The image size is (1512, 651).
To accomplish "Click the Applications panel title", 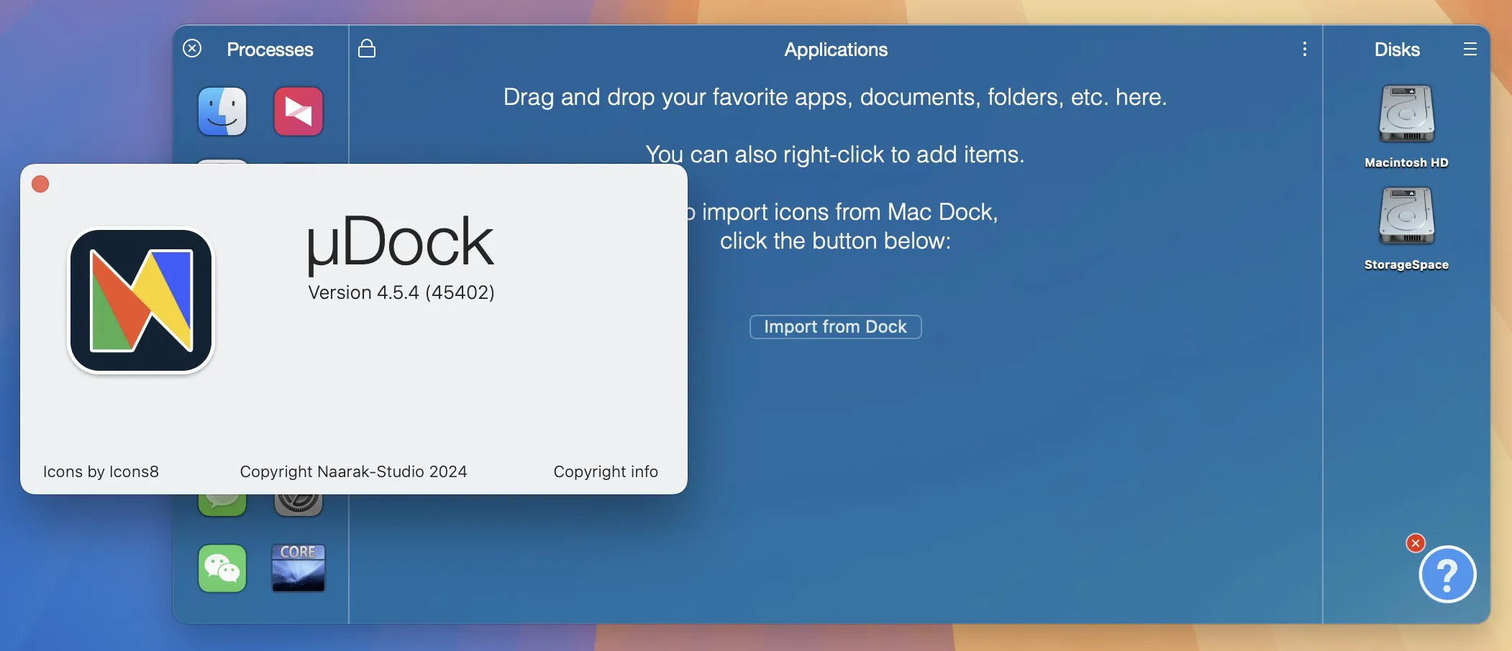I will click(836, 50).
